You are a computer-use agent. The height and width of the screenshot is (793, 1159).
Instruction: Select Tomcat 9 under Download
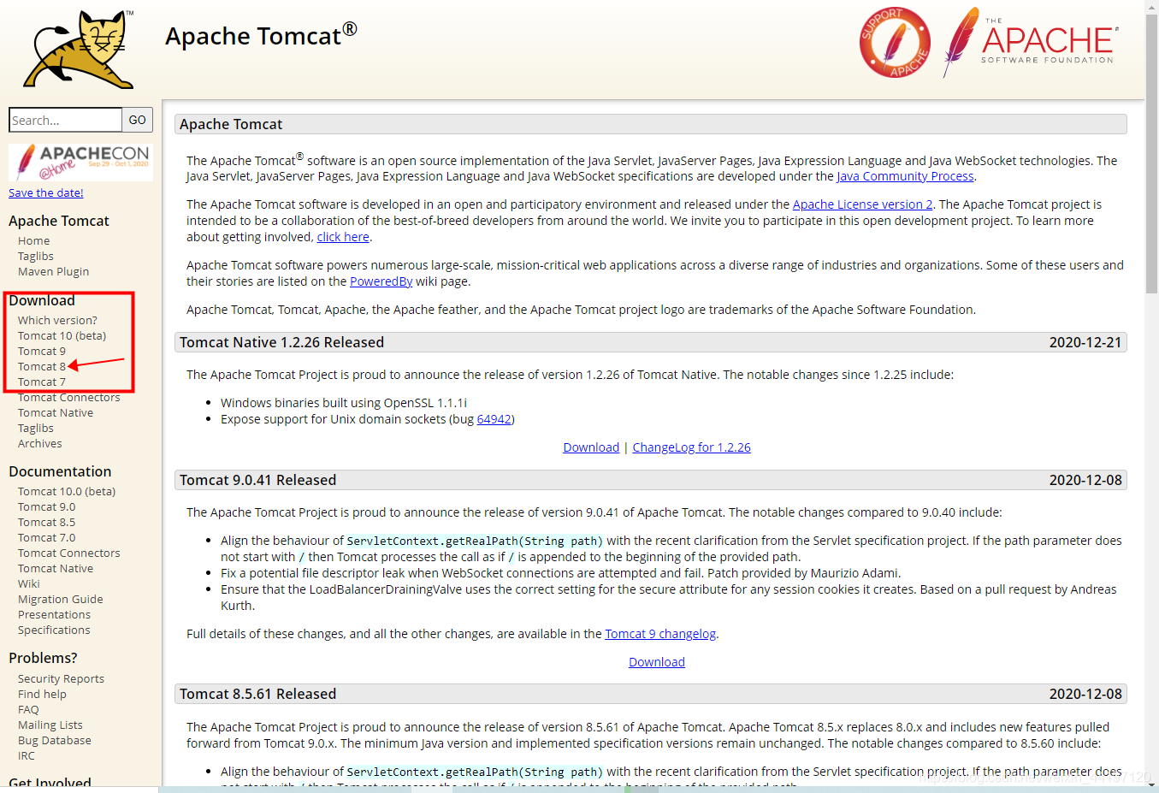(x=42, y=352)
